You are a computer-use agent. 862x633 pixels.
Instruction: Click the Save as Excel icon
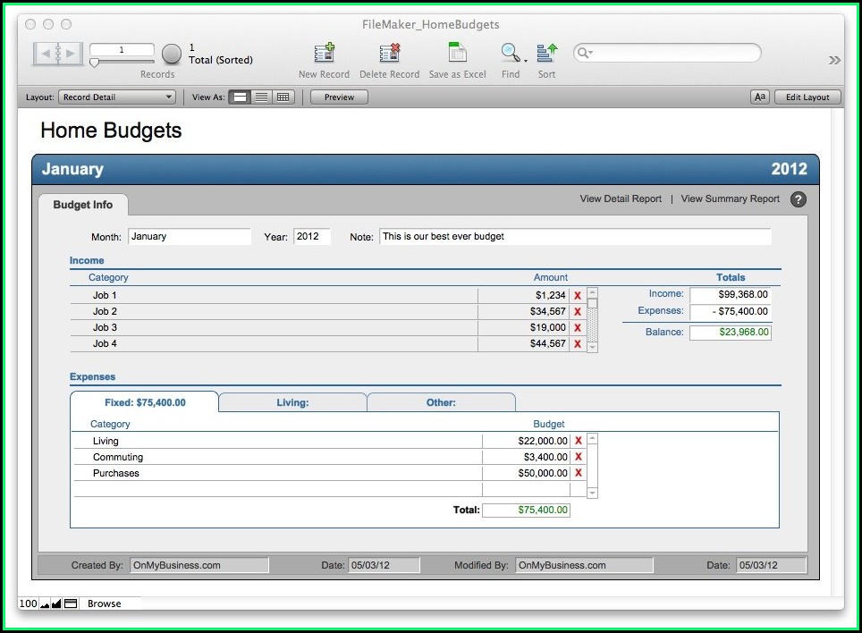pos(458,53)
